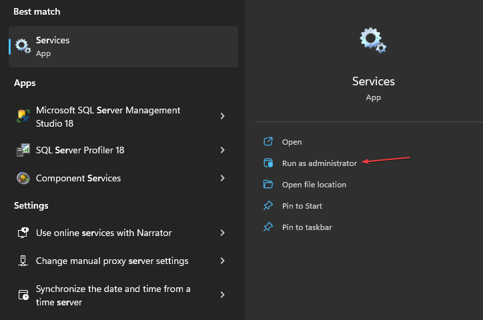Viewport: 483px width, 320px height.
Task: Click the Narrator online services icon
Action: click(23, 233)
